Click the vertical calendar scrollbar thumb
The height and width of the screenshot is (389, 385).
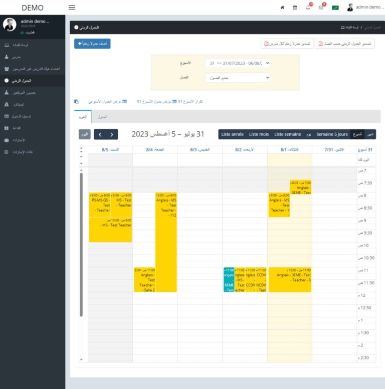(81, 245)
